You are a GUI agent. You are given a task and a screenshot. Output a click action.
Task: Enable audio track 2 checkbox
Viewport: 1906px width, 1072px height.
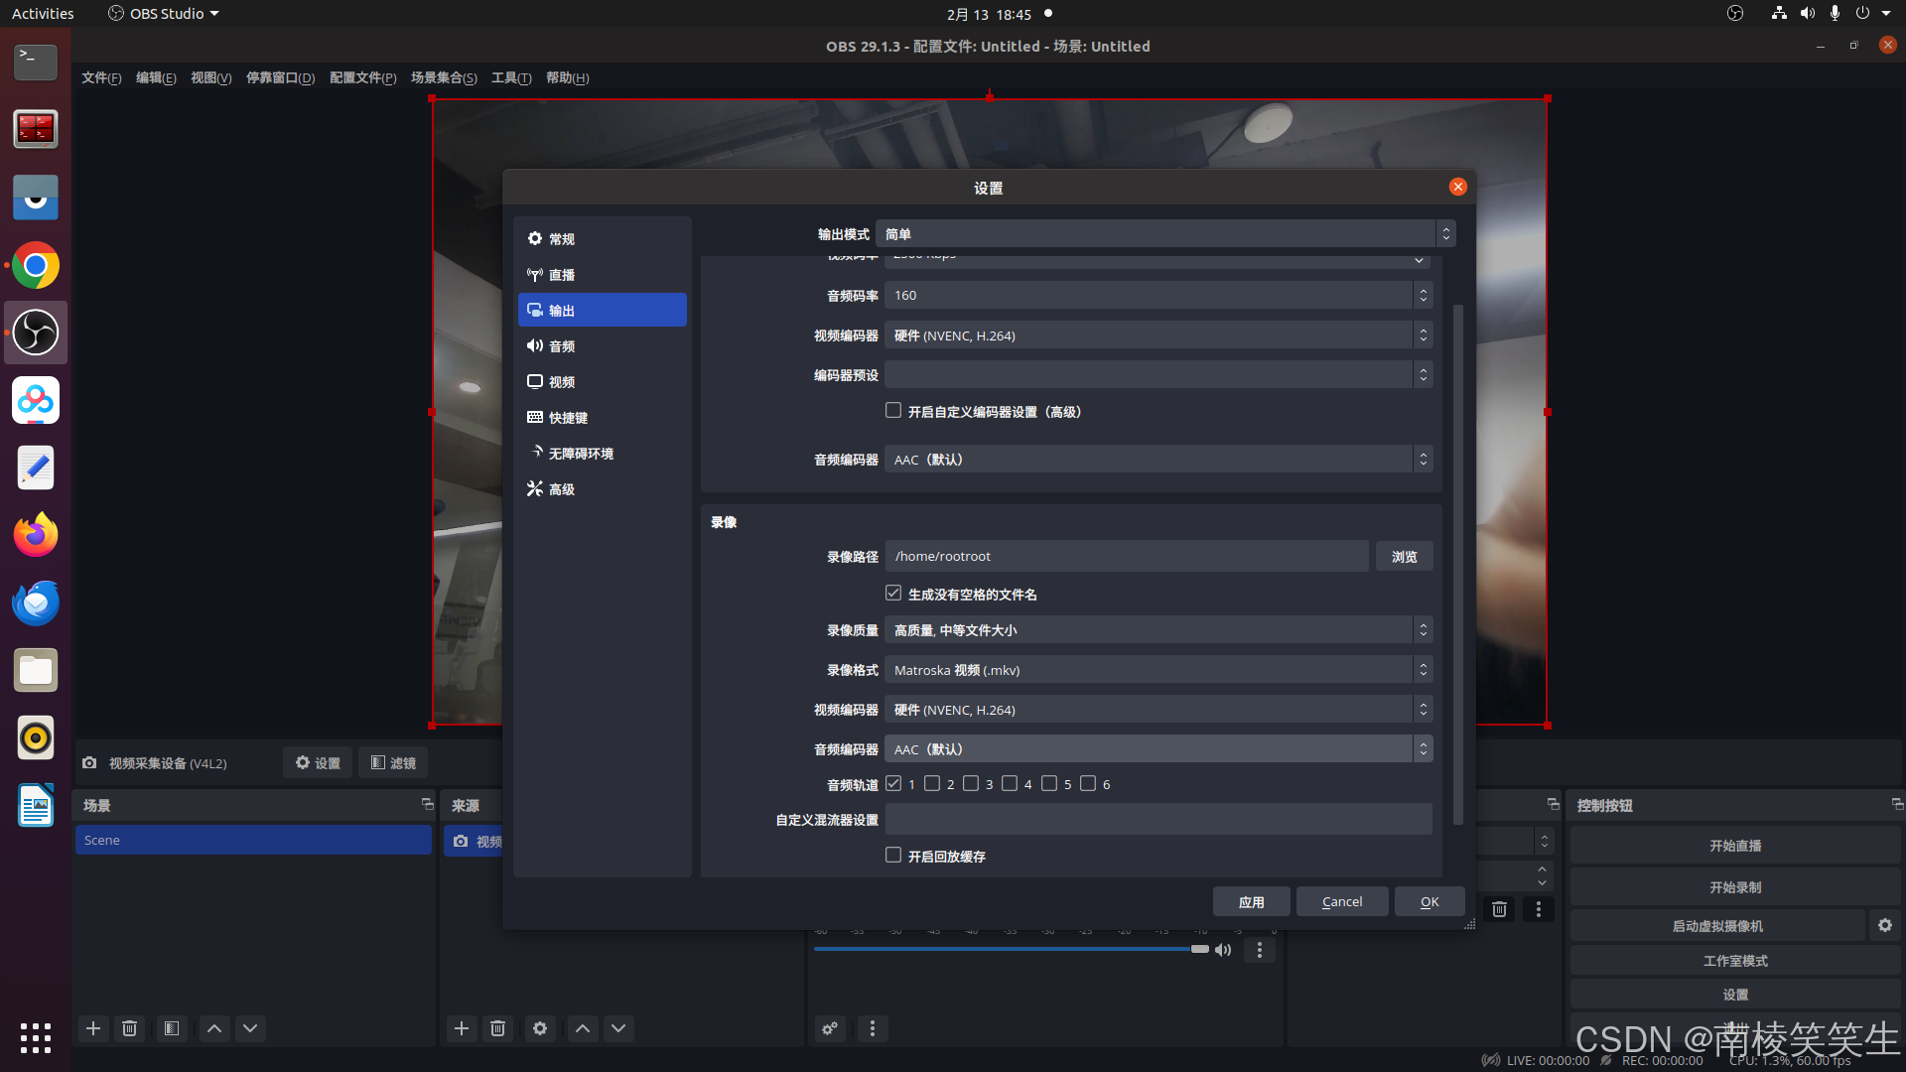tap(932, 784)
